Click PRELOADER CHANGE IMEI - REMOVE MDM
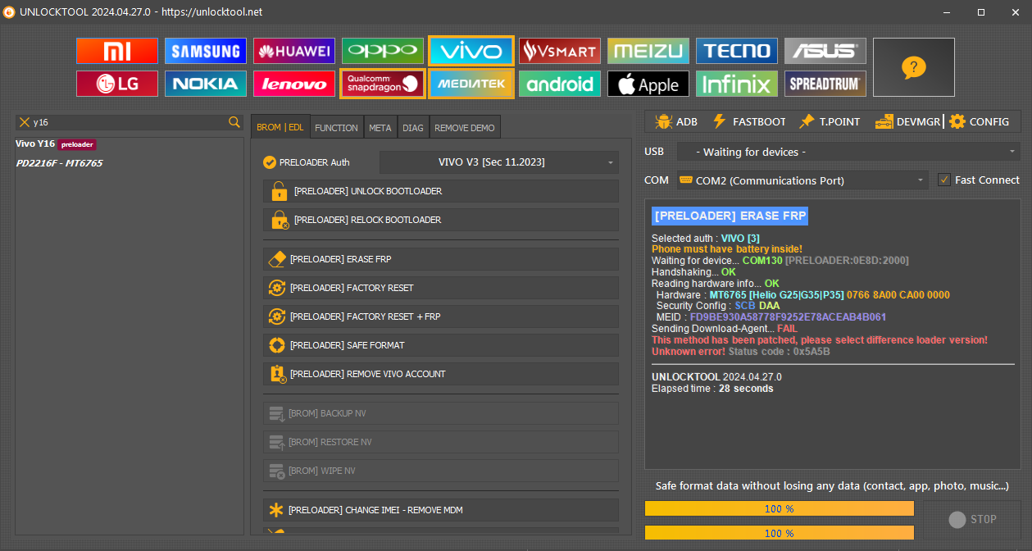Viewport: 1032px width, 551px height. point(441,510)
